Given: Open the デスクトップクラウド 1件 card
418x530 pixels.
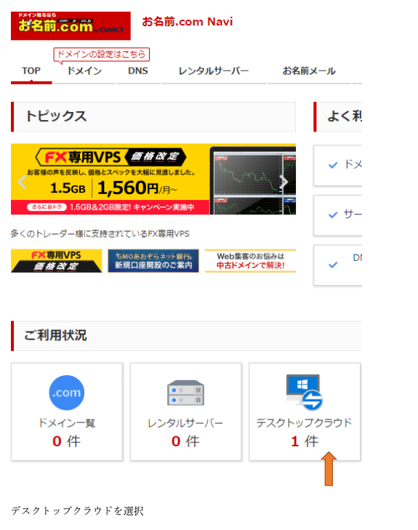Looking at the screenshot, I should (305, 411).
